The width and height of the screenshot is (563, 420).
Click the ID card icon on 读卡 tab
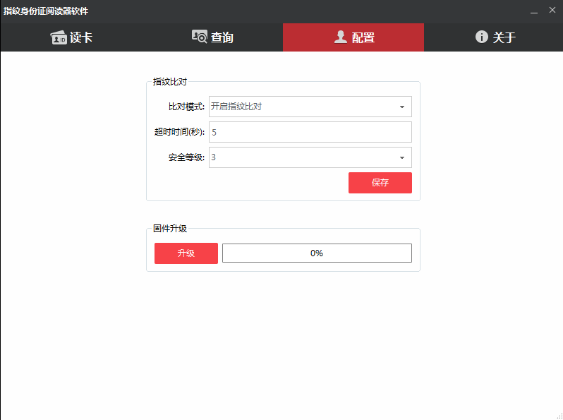[x=59, y=37]
